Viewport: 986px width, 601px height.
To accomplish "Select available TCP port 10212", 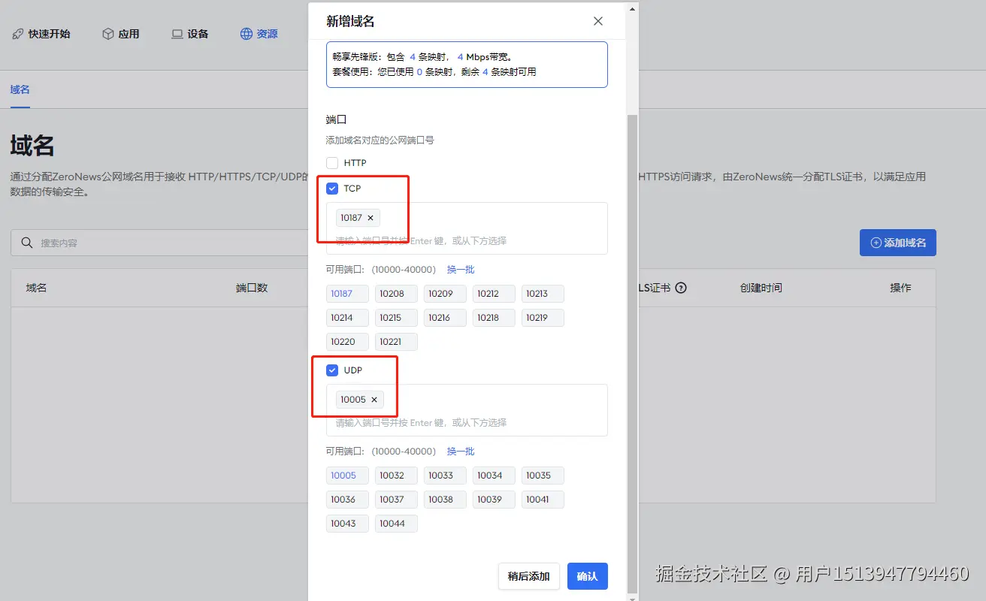I will point(494,294).
